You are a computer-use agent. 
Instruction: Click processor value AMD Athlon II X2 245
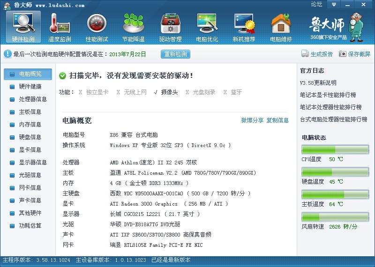(x=154, y=163)
